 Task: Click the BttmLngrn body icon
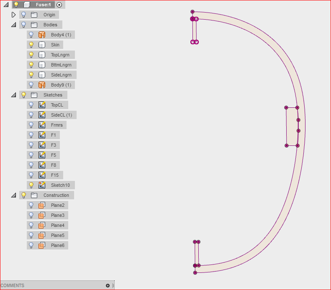[x=42, y=65]
